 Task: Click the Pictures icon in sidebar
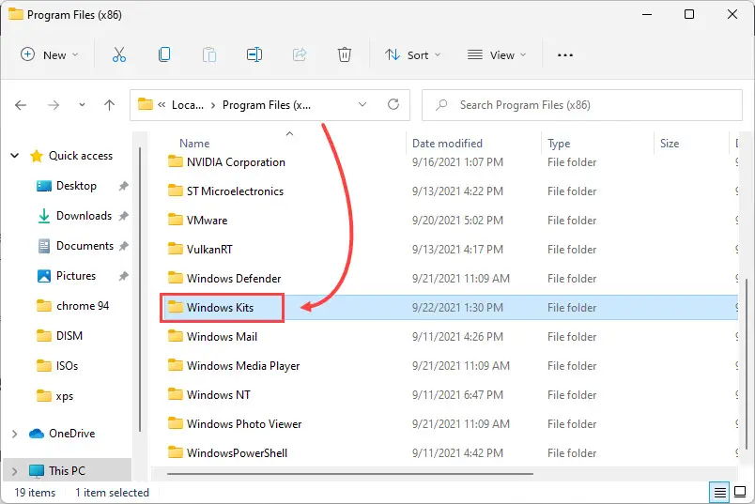44,276
